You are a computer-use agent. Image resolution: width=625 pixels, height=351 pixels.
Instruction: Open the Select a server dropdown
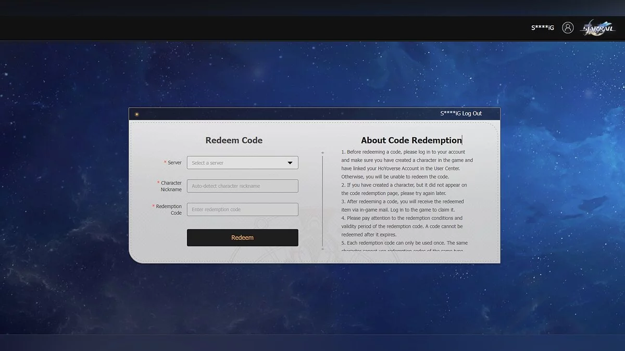point(243,163)
